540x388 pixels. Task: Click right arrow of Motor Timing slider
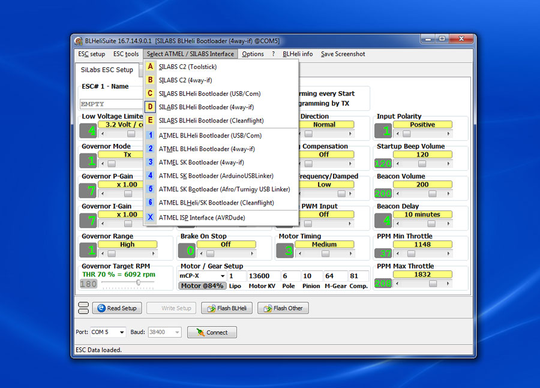coord(350,254)
